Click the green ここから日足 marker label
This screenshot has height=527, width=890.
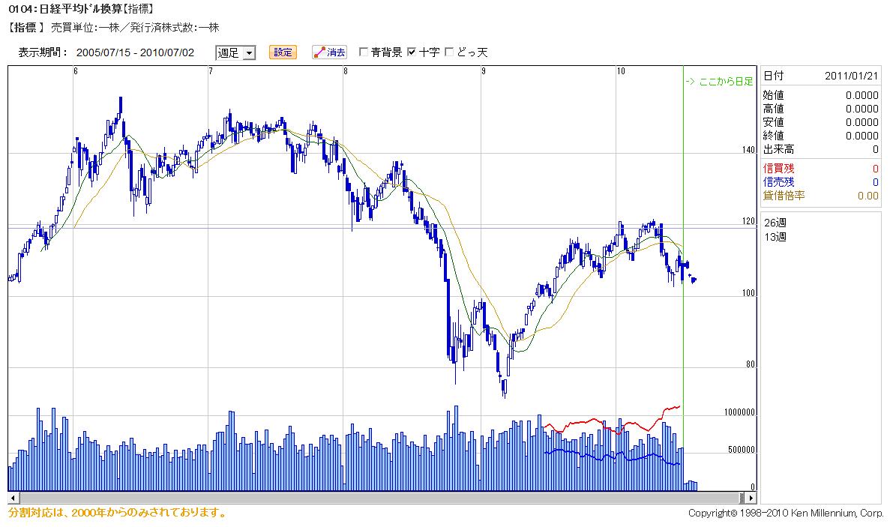click(x=719, y=82)
